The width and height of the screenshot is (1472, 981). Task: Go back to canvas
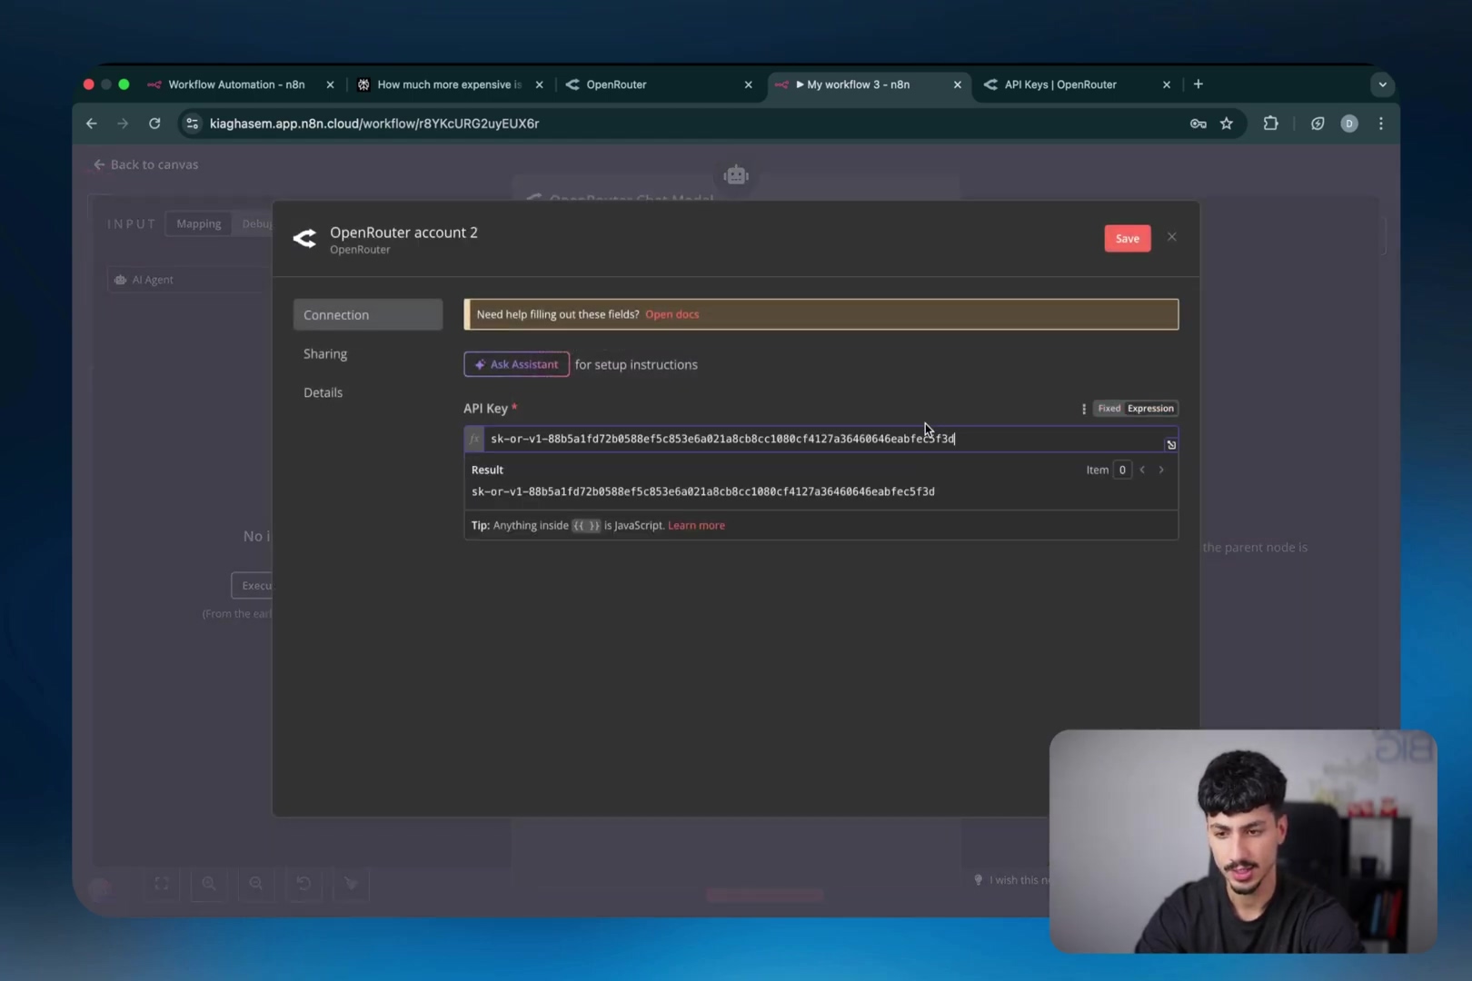click(145, 164)
